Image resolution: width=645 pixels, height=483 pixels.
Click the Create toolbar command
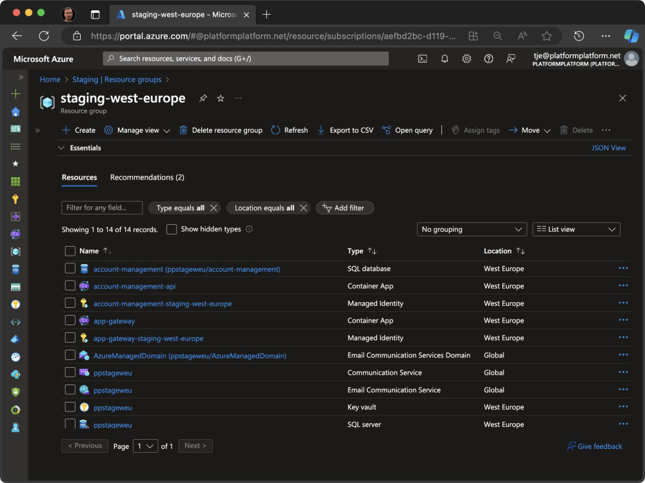[x=79, y=130]
